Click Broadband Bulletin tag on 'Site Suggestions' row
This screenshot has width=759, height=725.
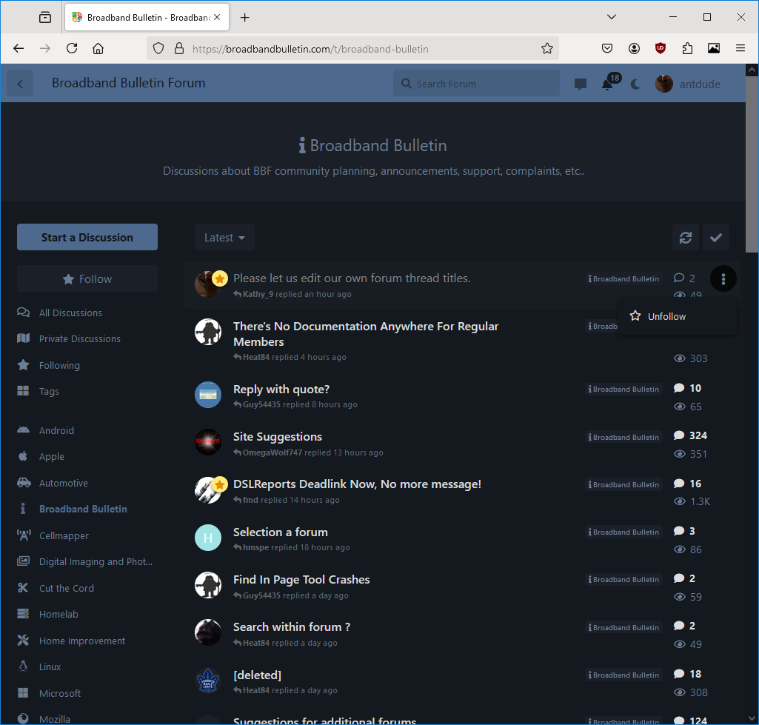coord(623,438)
